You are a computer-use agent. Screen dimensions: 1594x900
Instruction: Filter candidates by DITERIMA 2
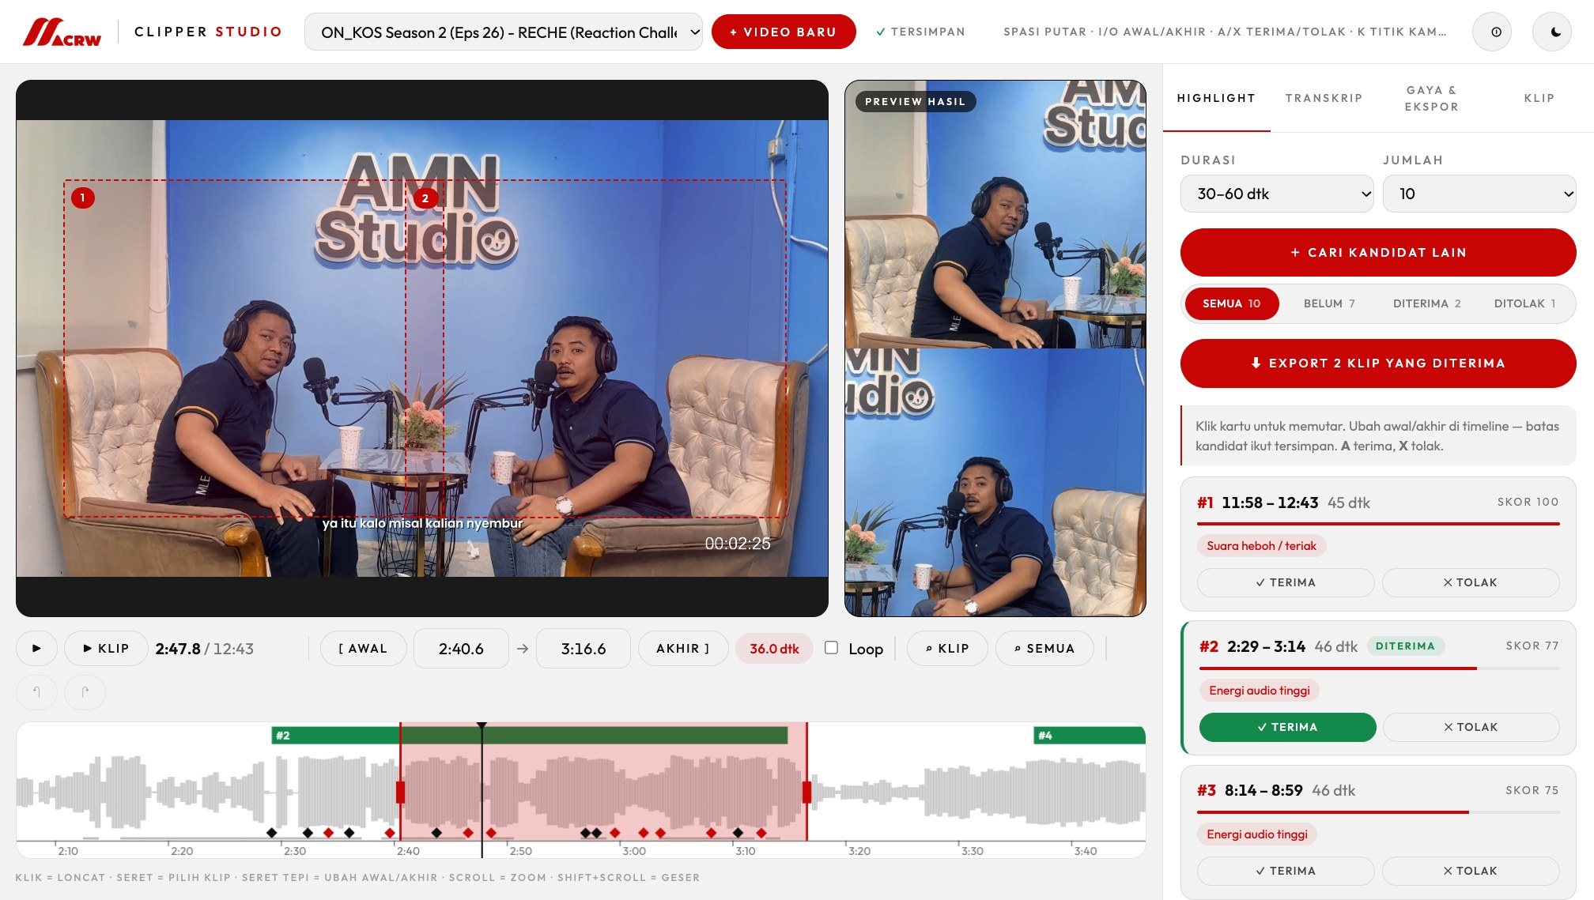tap(1426, 303)
